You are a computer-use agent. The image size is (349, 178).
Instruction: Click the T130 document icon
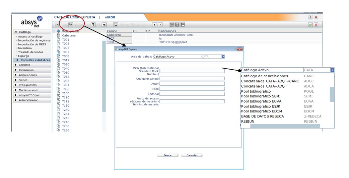[58, 105]
